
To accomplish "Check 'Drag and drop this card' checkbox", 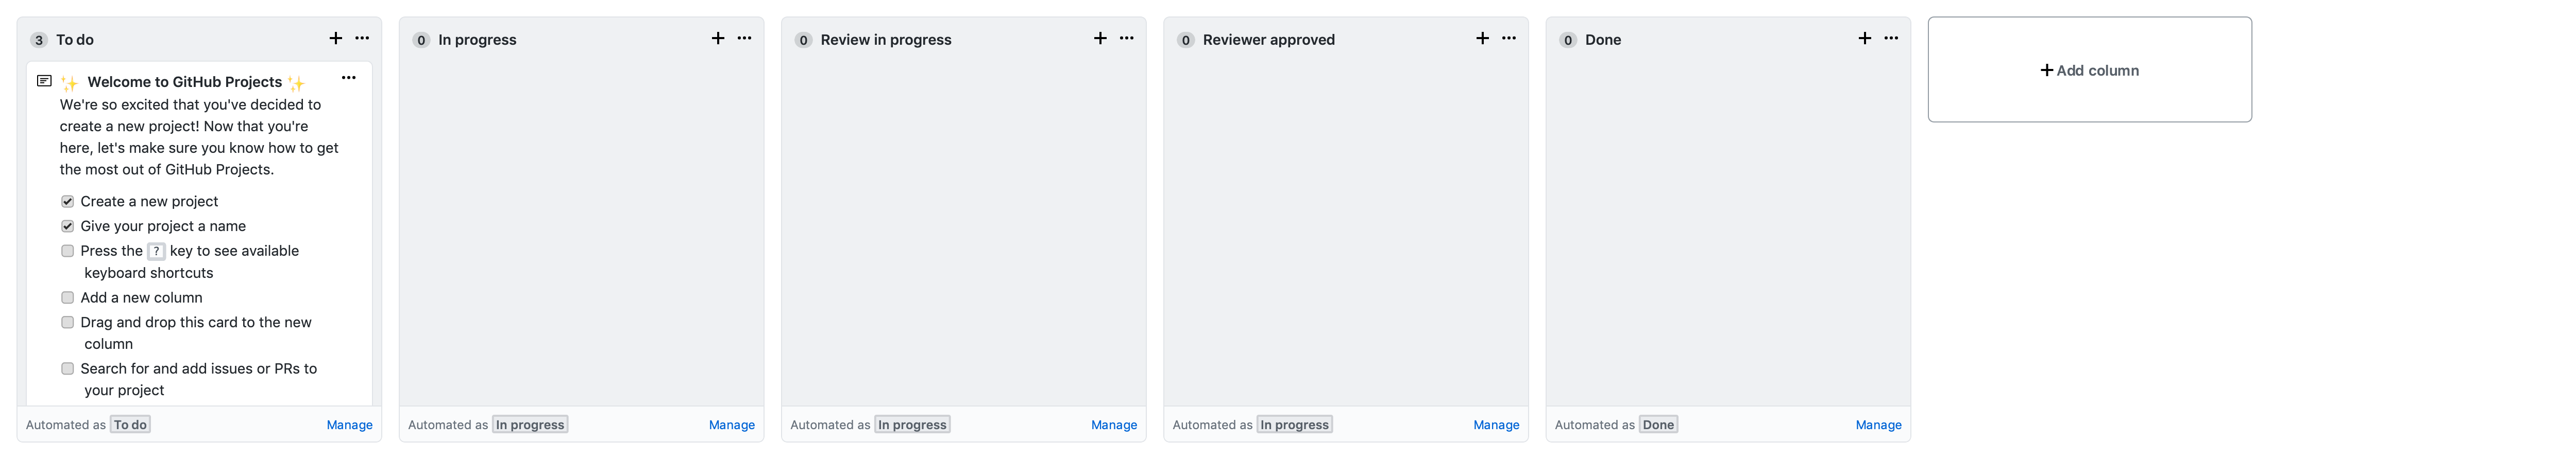I will (x=68, y=322).
